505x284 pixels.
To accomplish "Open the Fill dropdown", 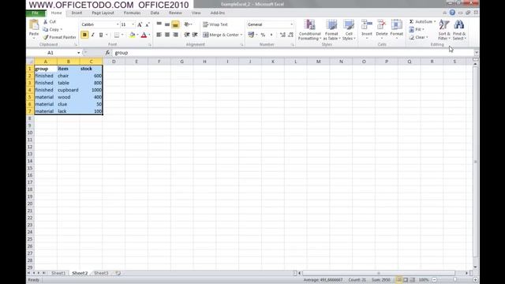I will pyautogui.click(x=417, y=29).
